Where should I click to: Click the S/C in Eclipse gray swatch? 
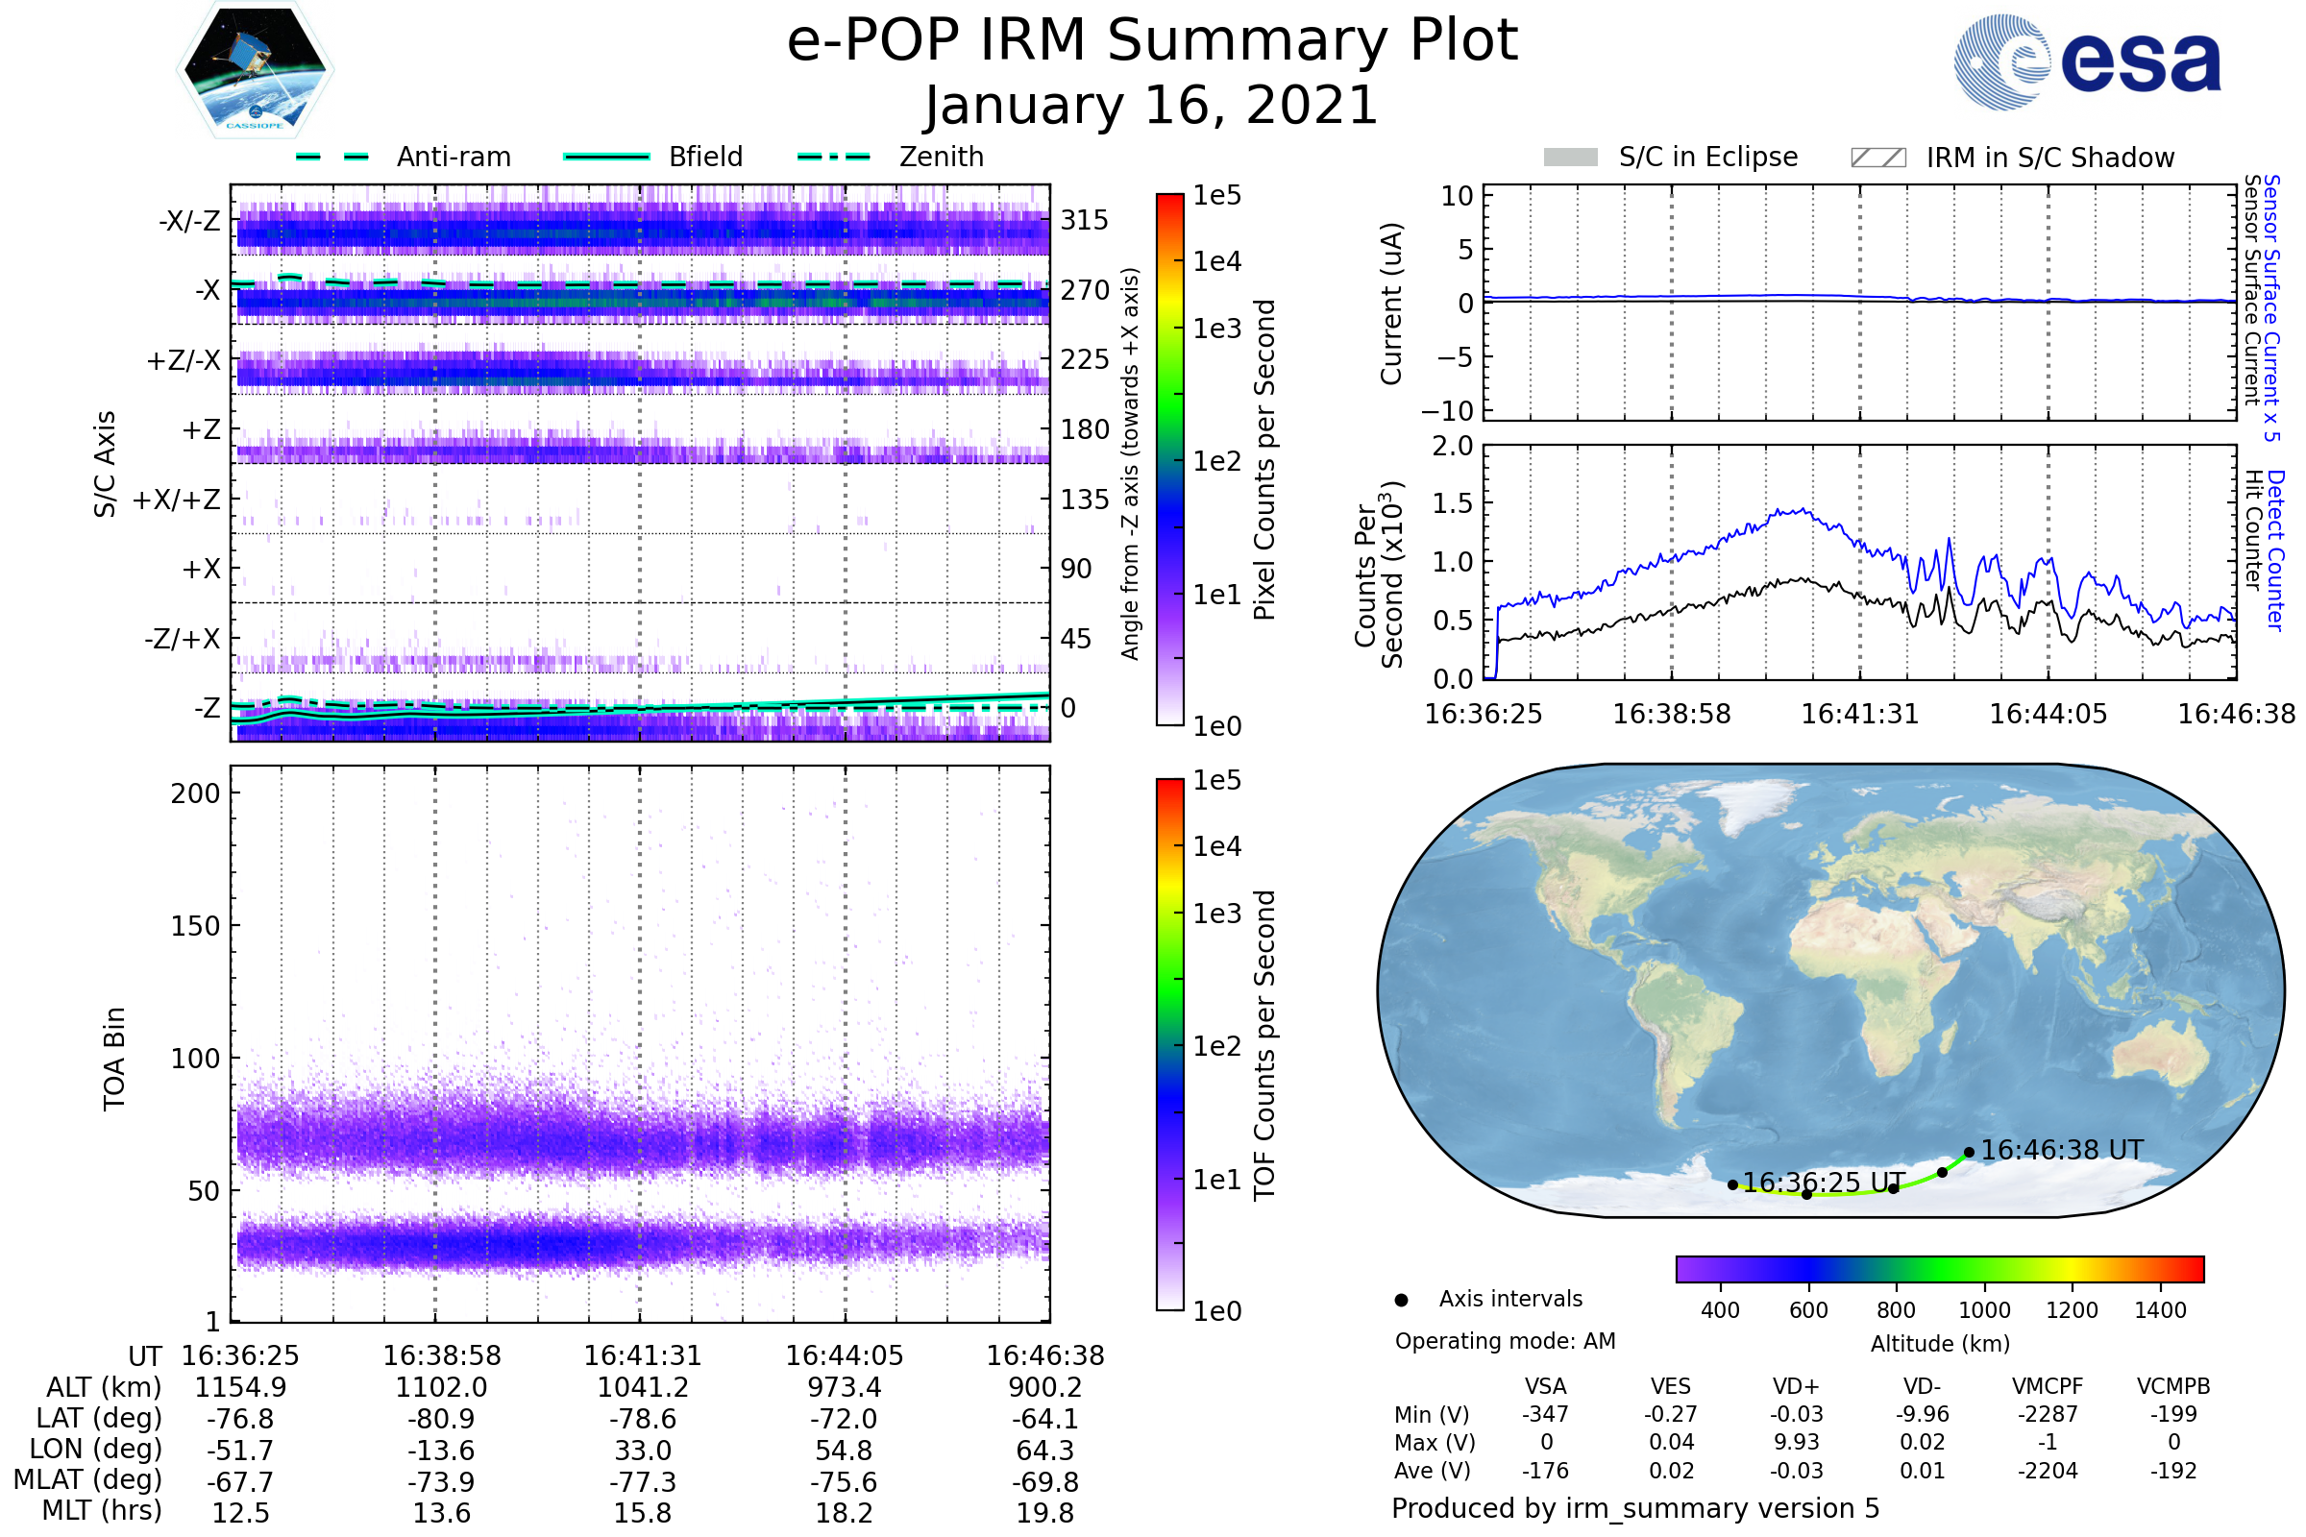pyautogui.click(x=1570, y=158)
